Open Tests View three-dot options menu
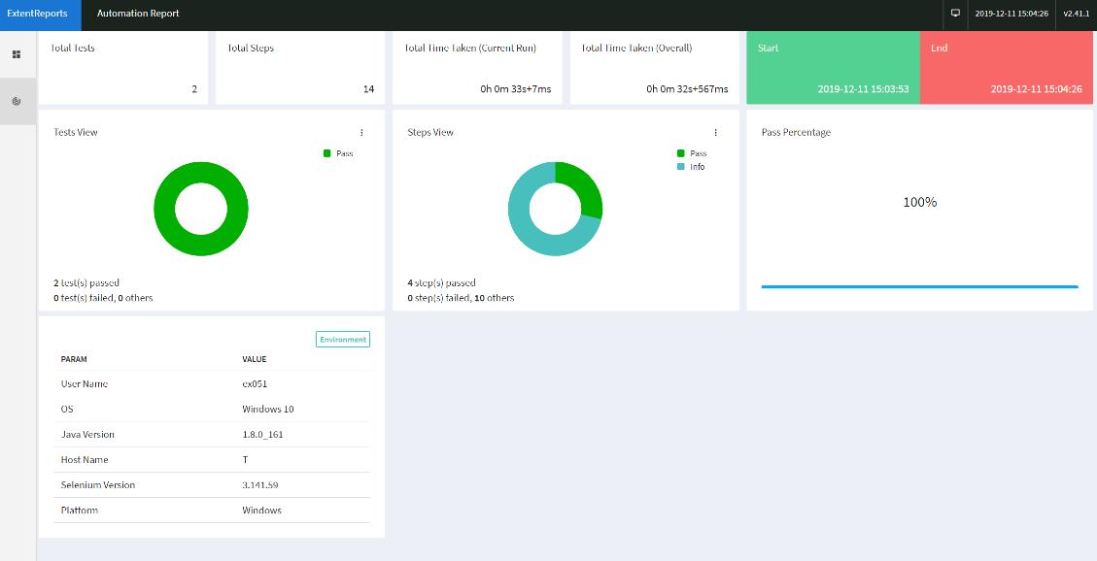This screenshot has width=1097, height=561. point(361,132)
